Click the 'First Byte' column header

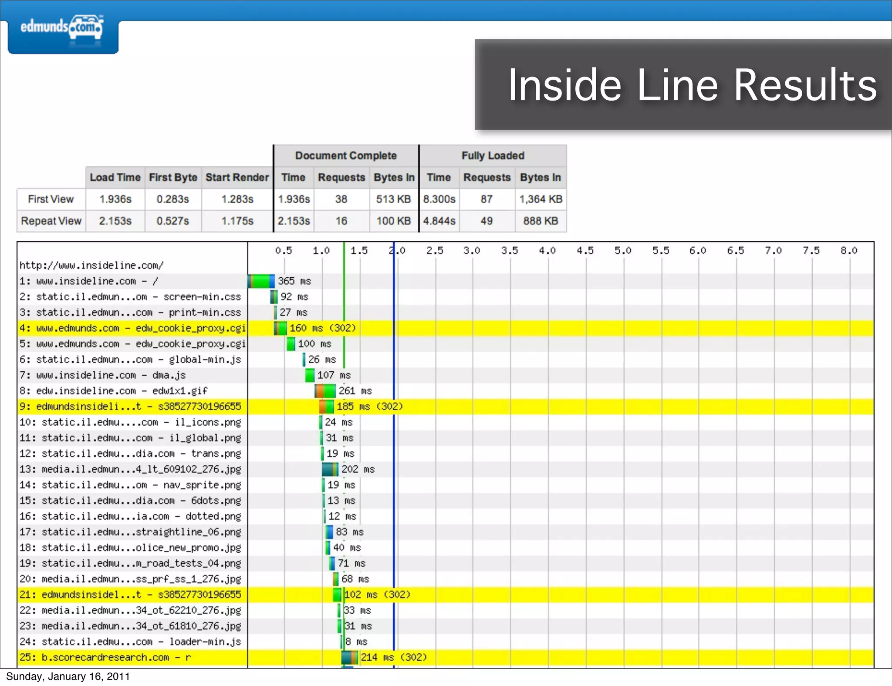tap(173, 177)
